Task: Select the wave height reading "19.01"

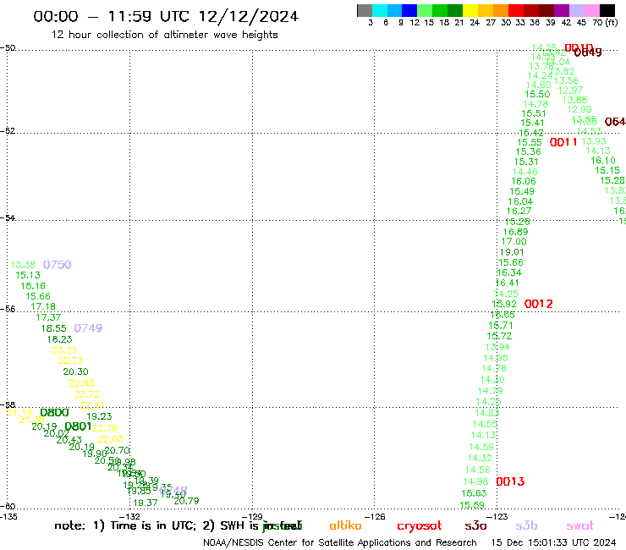Action: click(512, 252)
